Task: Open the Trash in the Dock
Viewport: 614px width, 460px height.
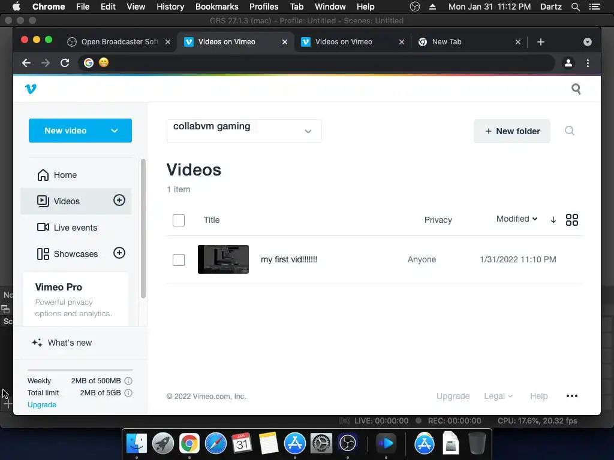Action: click(477, 443)
